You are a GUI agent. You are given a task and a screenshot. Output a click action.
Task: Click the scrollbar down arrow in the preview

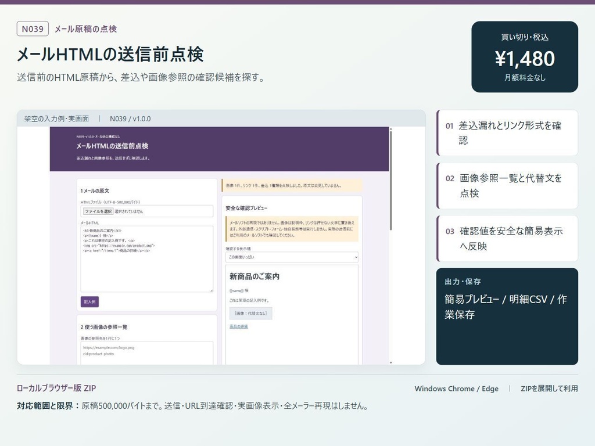click(x=391, y=362)
